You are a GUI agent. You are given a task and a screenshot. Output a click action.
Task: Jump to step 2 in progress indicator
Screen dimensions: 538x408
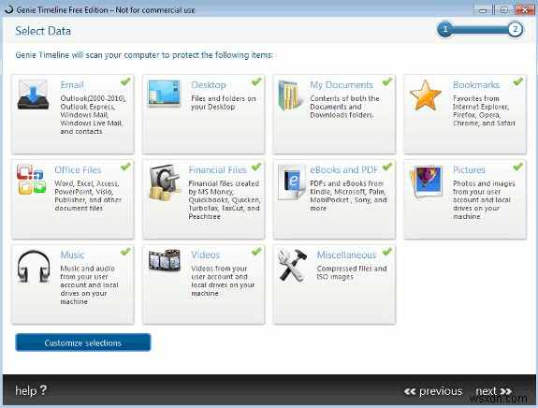click(515, 29)
